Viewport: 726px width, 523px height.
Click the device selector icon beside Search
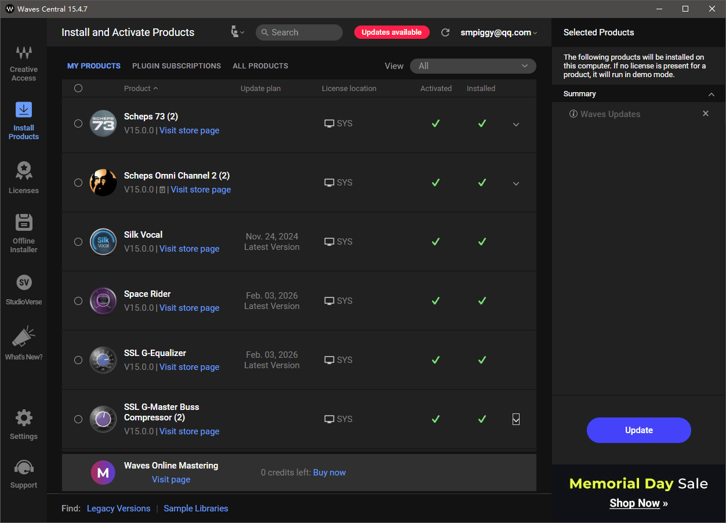click(237, 32)
